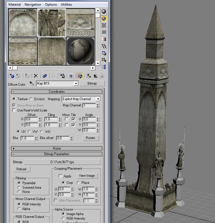
Task: Click the Make Material Copy icon
Action: (x=45, y=76)
